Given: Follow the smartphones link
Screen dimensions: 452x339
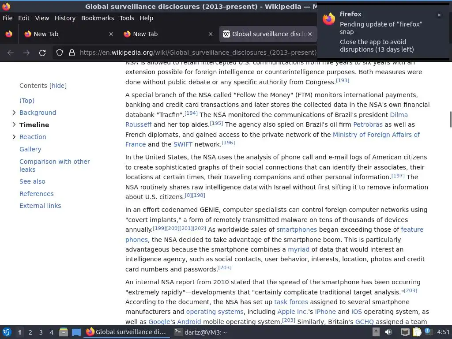Looking at the screenshot, I should [297, 230].
